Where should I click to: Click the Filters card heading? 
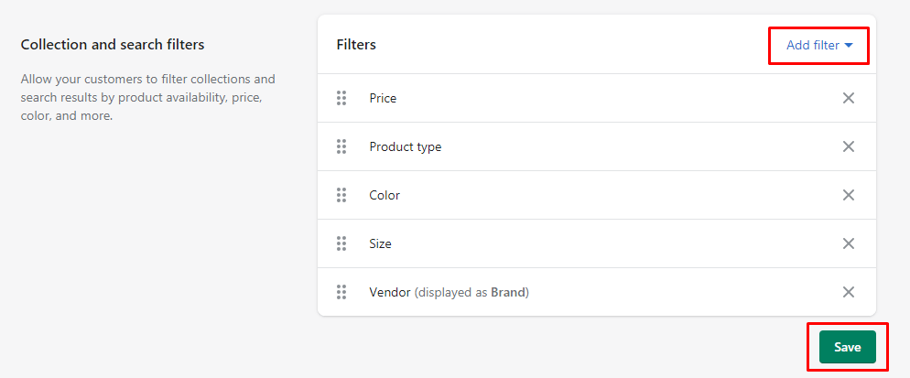click(x=356, y=45)
